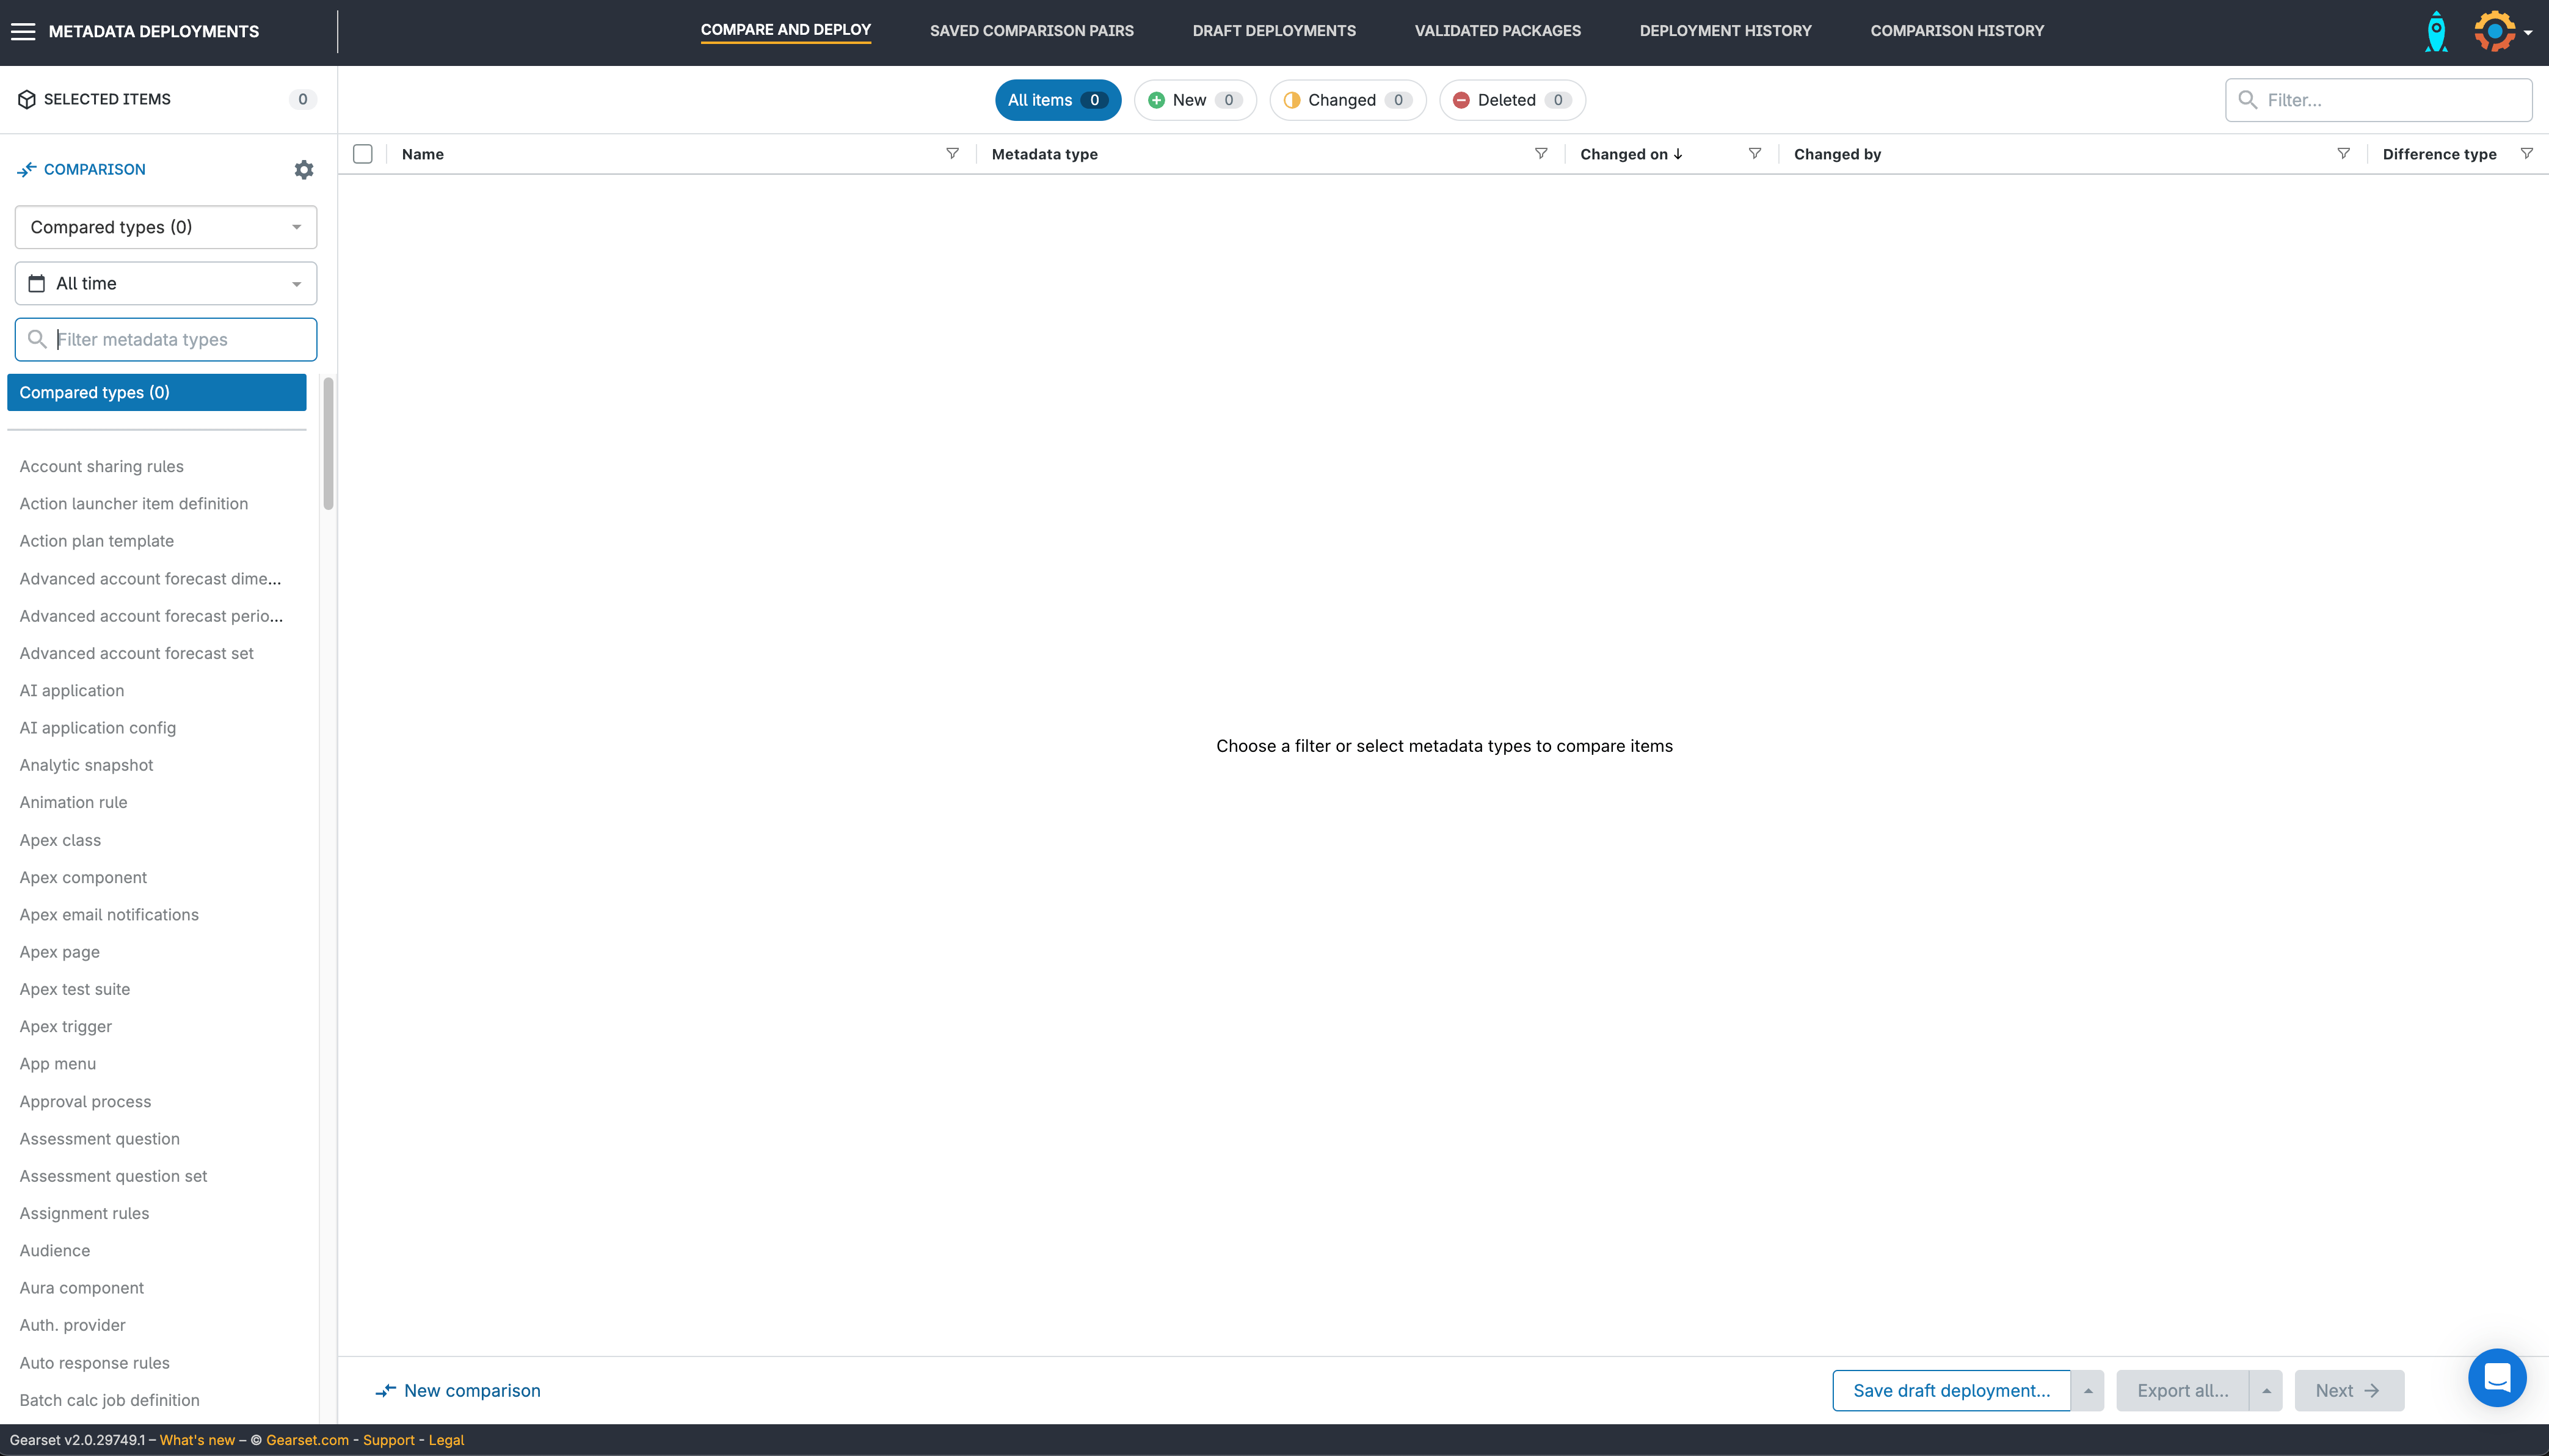Tick the select-all checkbox in table header

[x=363, y=154]
